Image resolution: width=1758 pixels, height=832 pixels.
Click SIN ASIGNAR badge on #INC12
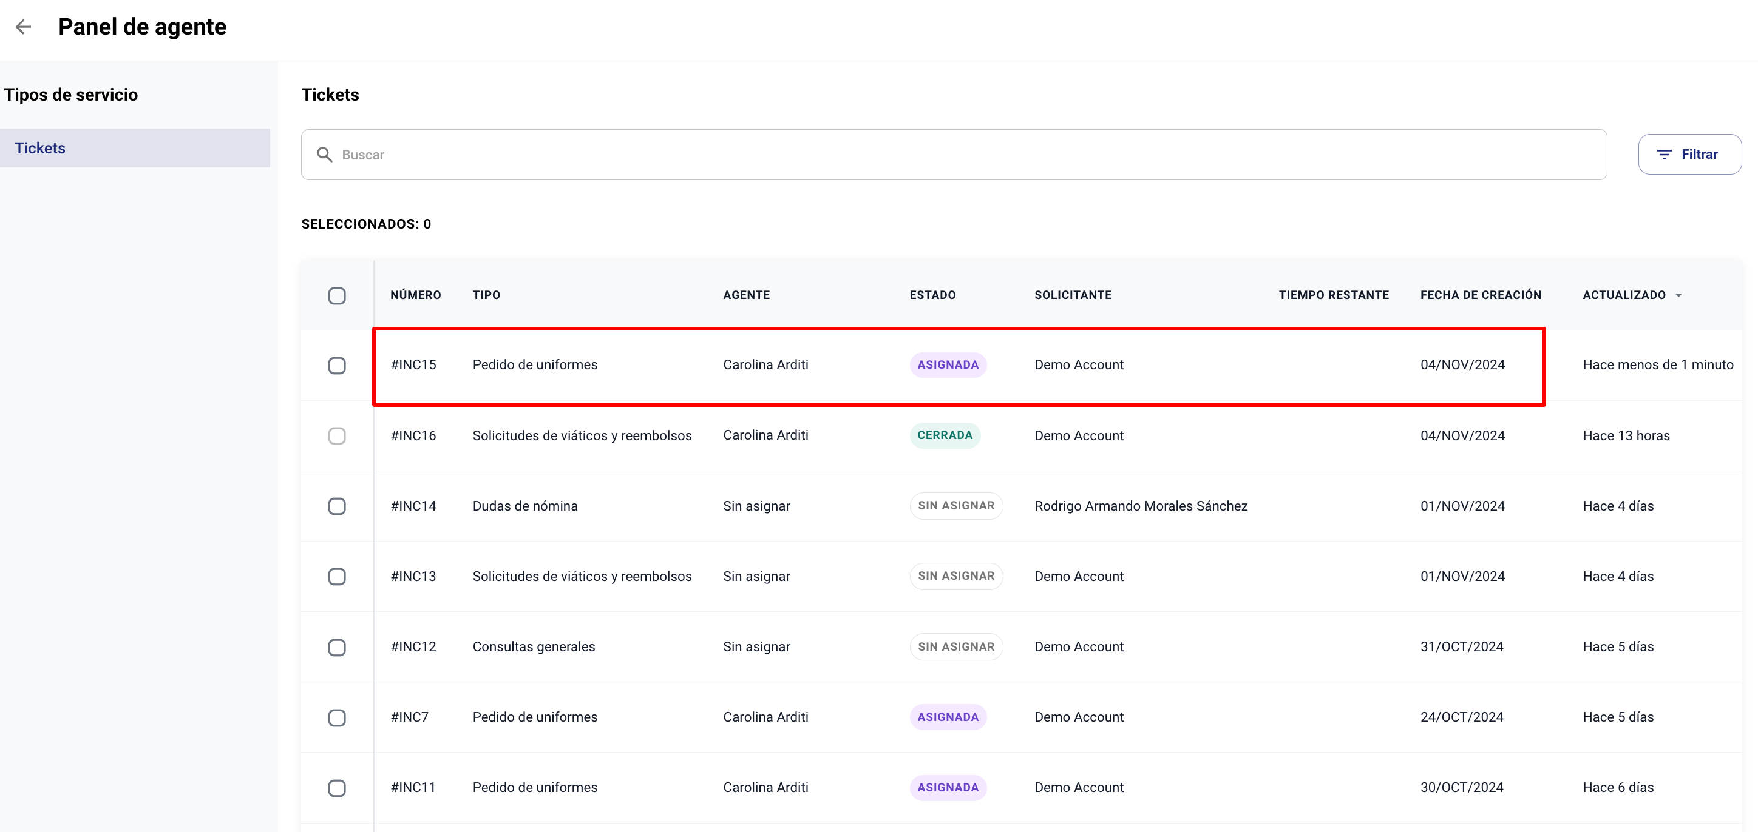coord(955,646)
